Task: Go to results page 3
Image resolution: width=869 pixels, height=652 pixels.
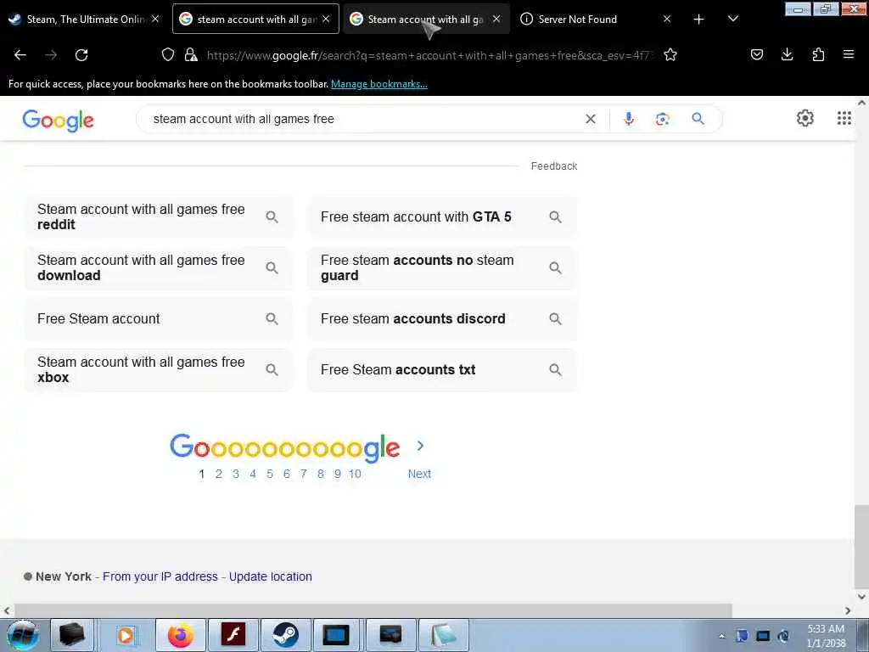Action: click(236, 474)
